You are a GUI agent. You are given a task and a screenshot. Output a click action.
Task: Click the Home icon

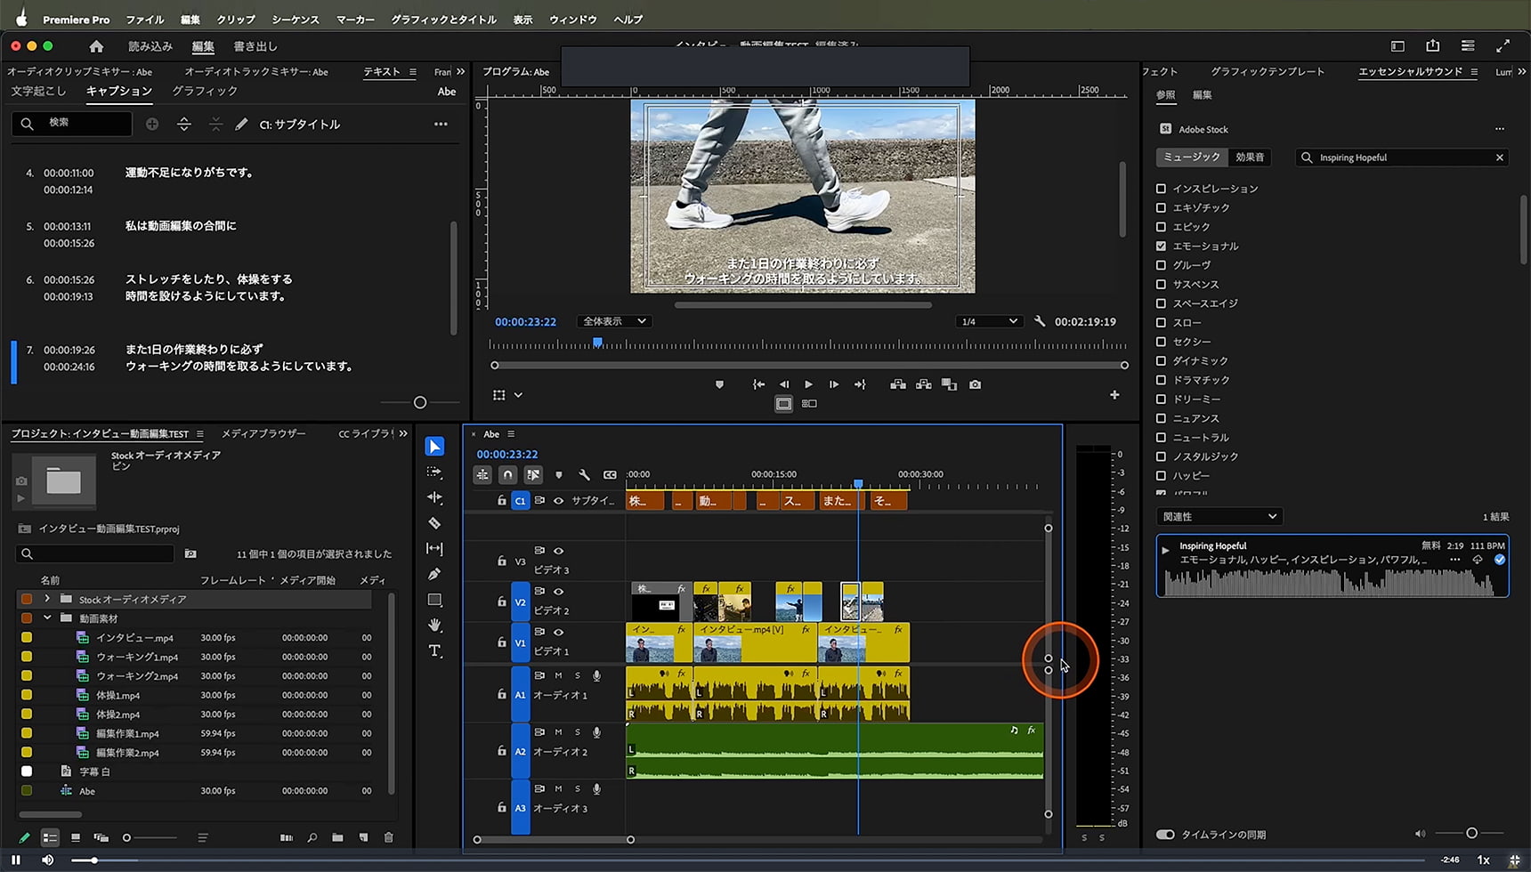96,46
